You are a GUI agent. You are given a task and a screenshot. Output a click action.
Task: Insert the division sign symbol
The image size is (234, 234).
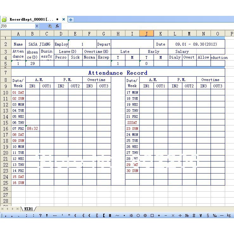[x=180, y=216]
